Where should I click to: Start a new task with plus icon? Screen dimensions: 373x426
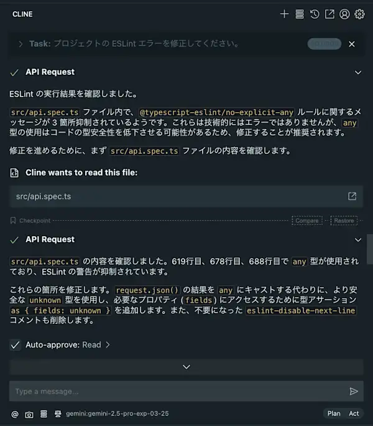tap(284, 14)
